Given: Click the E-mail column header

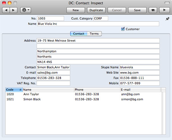Looking at the screenshot, I should click(x=140, y=90).
